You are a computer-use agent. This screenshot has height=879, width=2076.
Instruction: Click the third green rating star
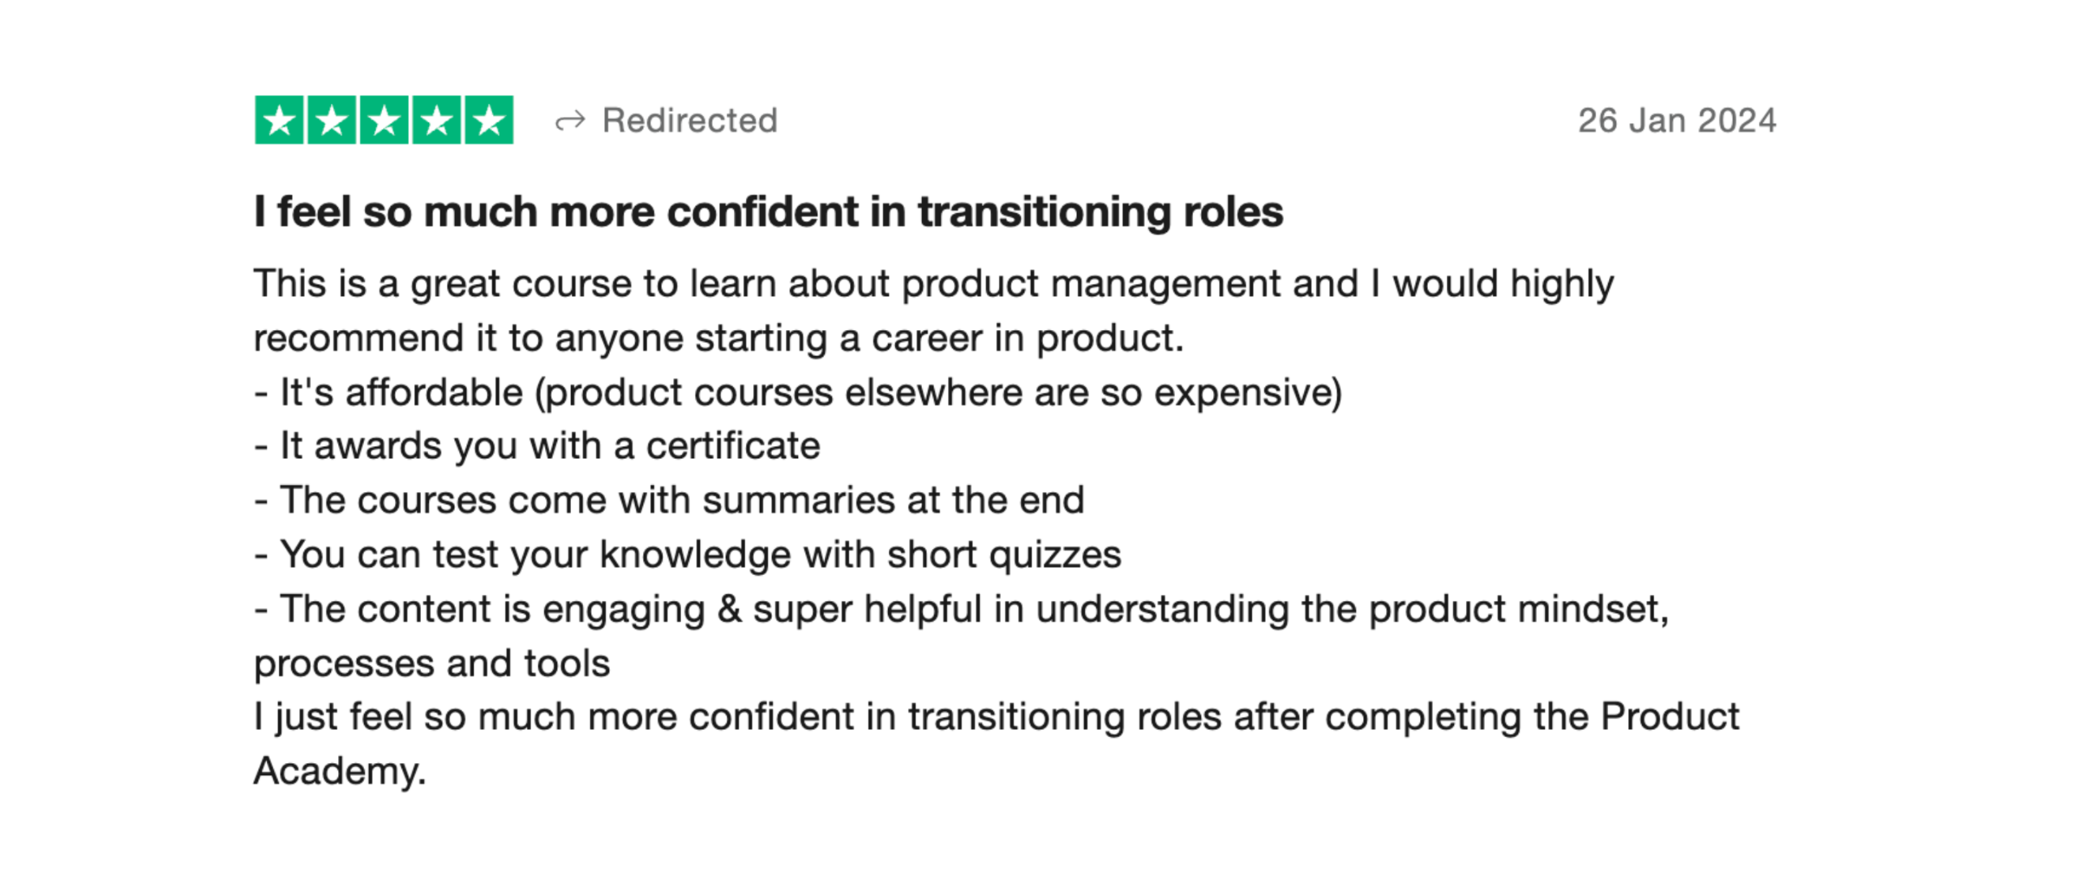tap(384, 120)
